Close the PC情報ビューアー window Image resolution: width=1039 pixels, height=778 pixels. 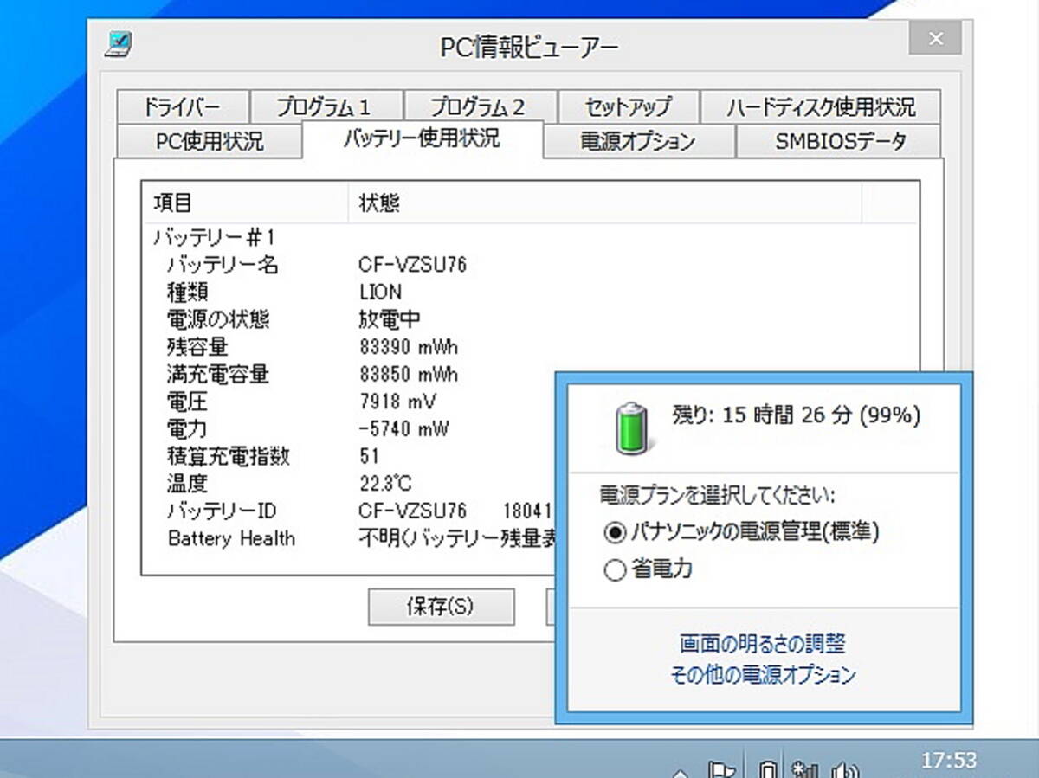click(x=934, y=39)
